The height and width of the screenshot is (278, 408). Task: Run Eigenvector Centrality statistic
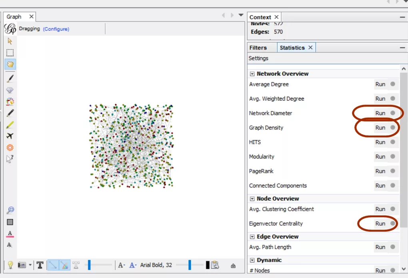380,224
